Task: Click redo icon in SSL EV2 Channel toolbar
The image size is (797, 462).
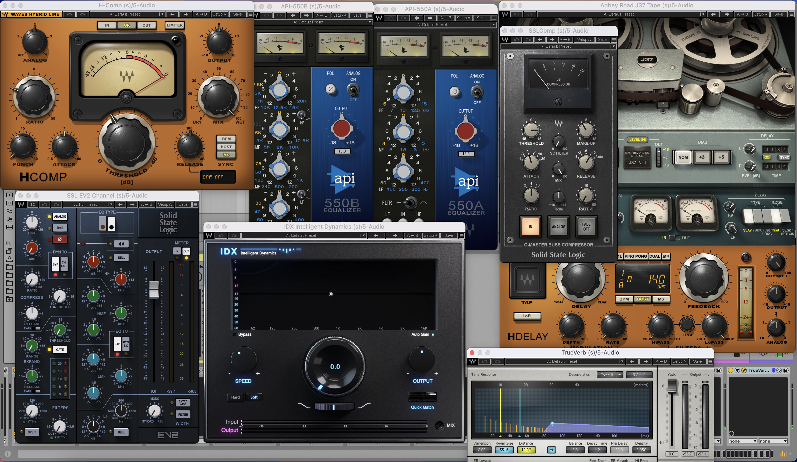Action: tap(56, 204)
